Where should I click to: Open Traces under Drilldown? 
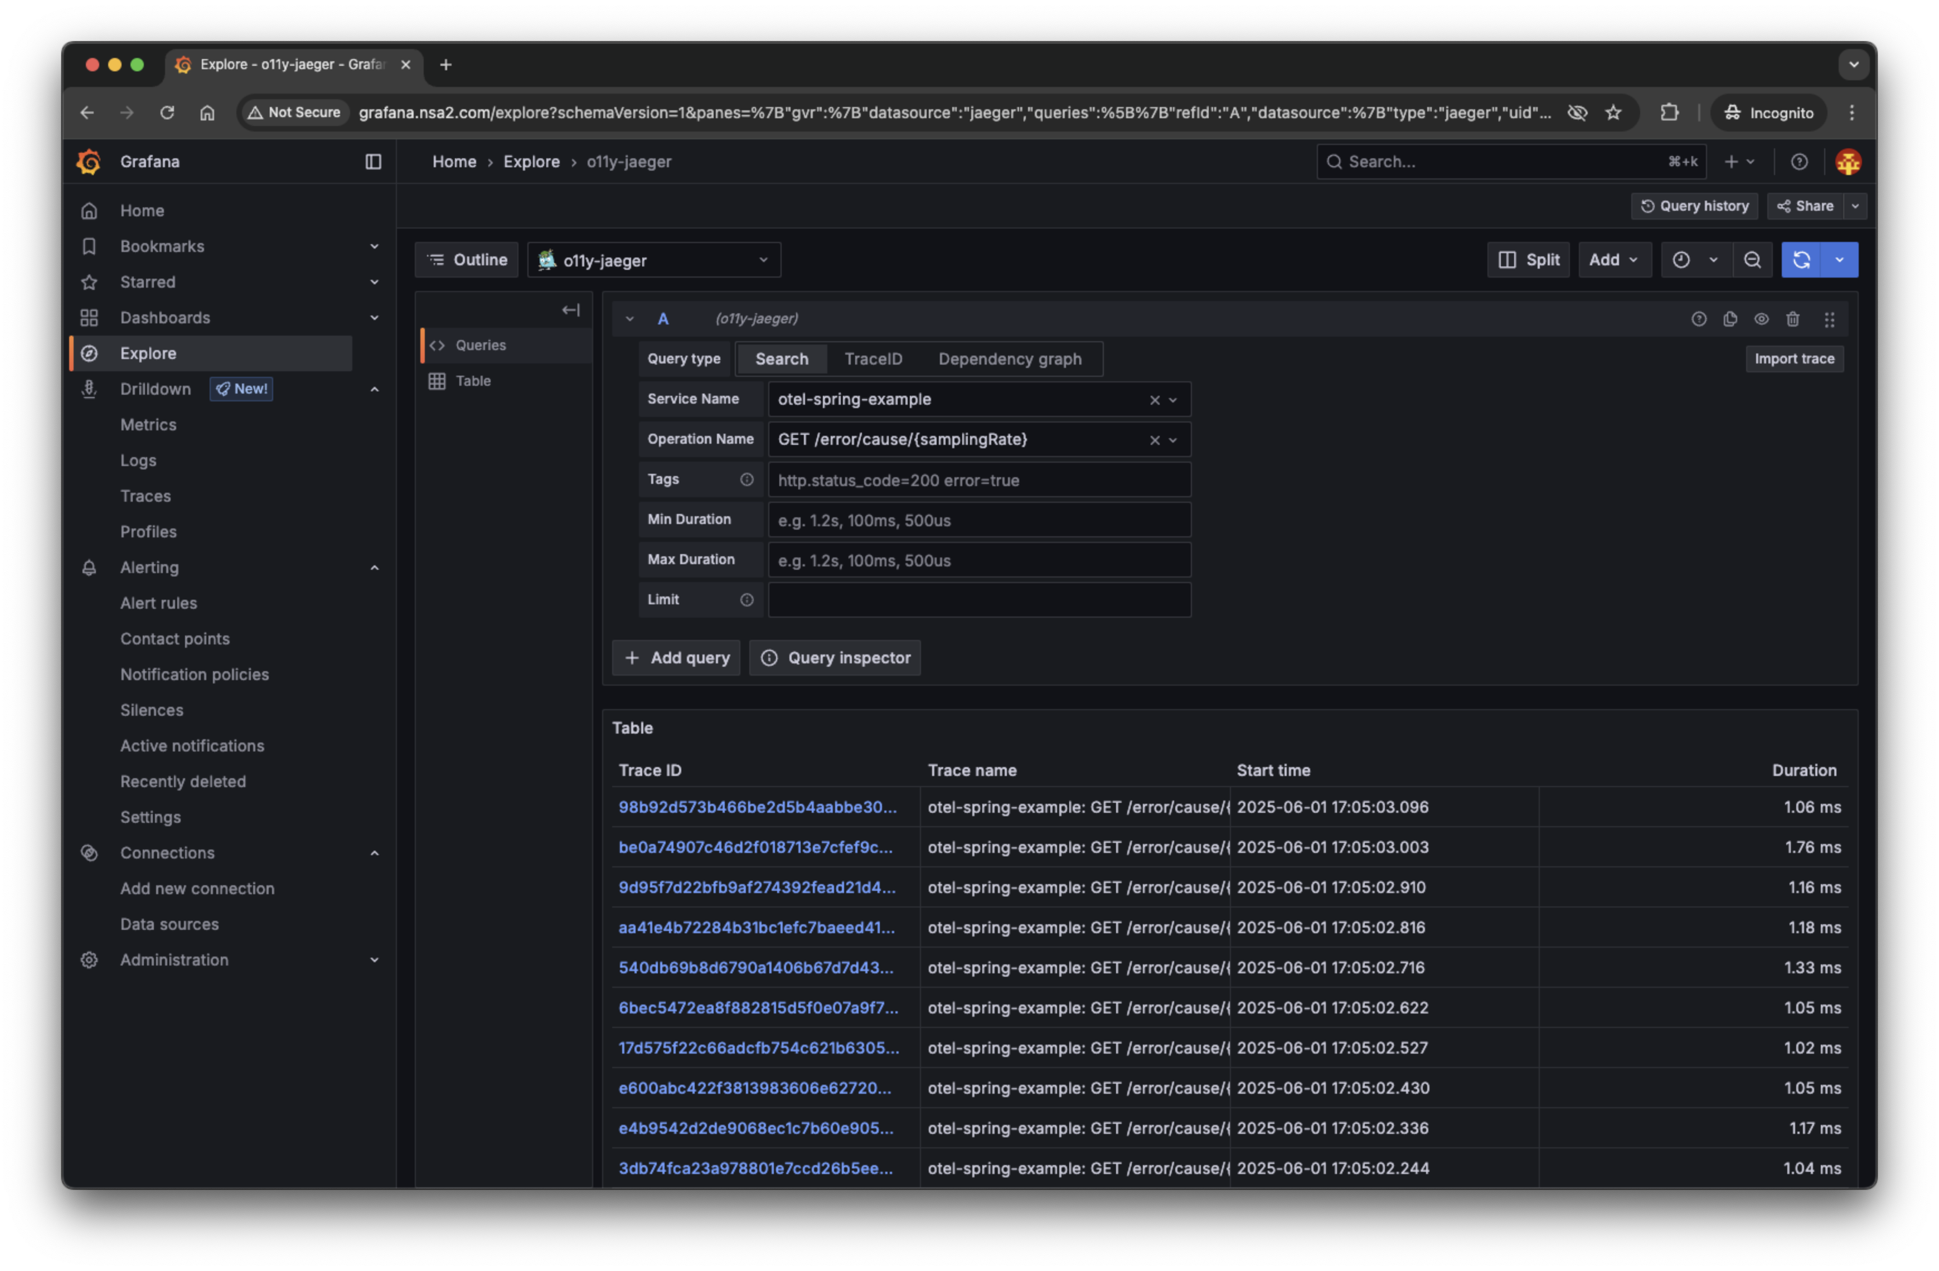pos(146,496)
